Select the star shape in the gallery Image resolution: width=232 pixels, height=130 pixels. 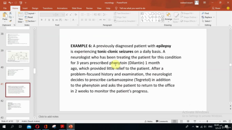coord(159,21)
